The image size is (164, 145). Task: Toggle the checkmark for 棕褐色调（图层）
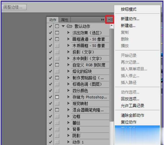coord(50,84)
